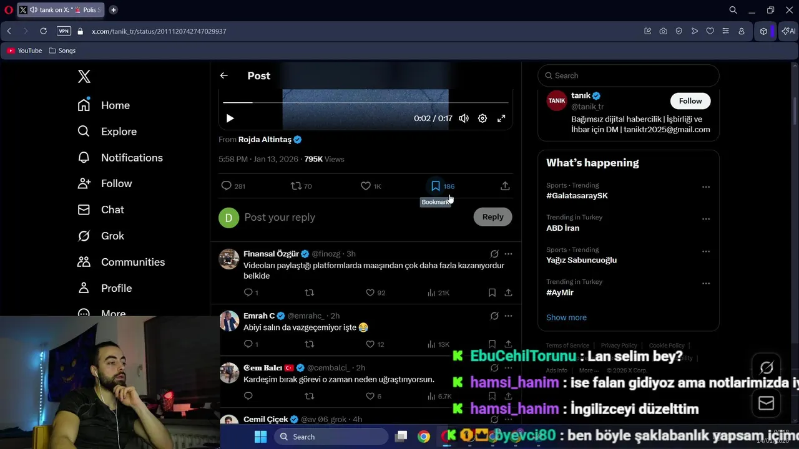799x449 pixels.
Task: Open Communities in X sidebar
Action: [121, 262]
